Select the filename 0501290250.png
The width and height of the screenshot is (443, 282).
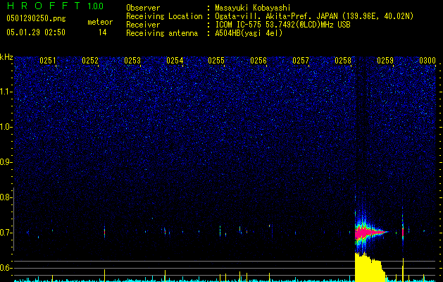(36, 18)
